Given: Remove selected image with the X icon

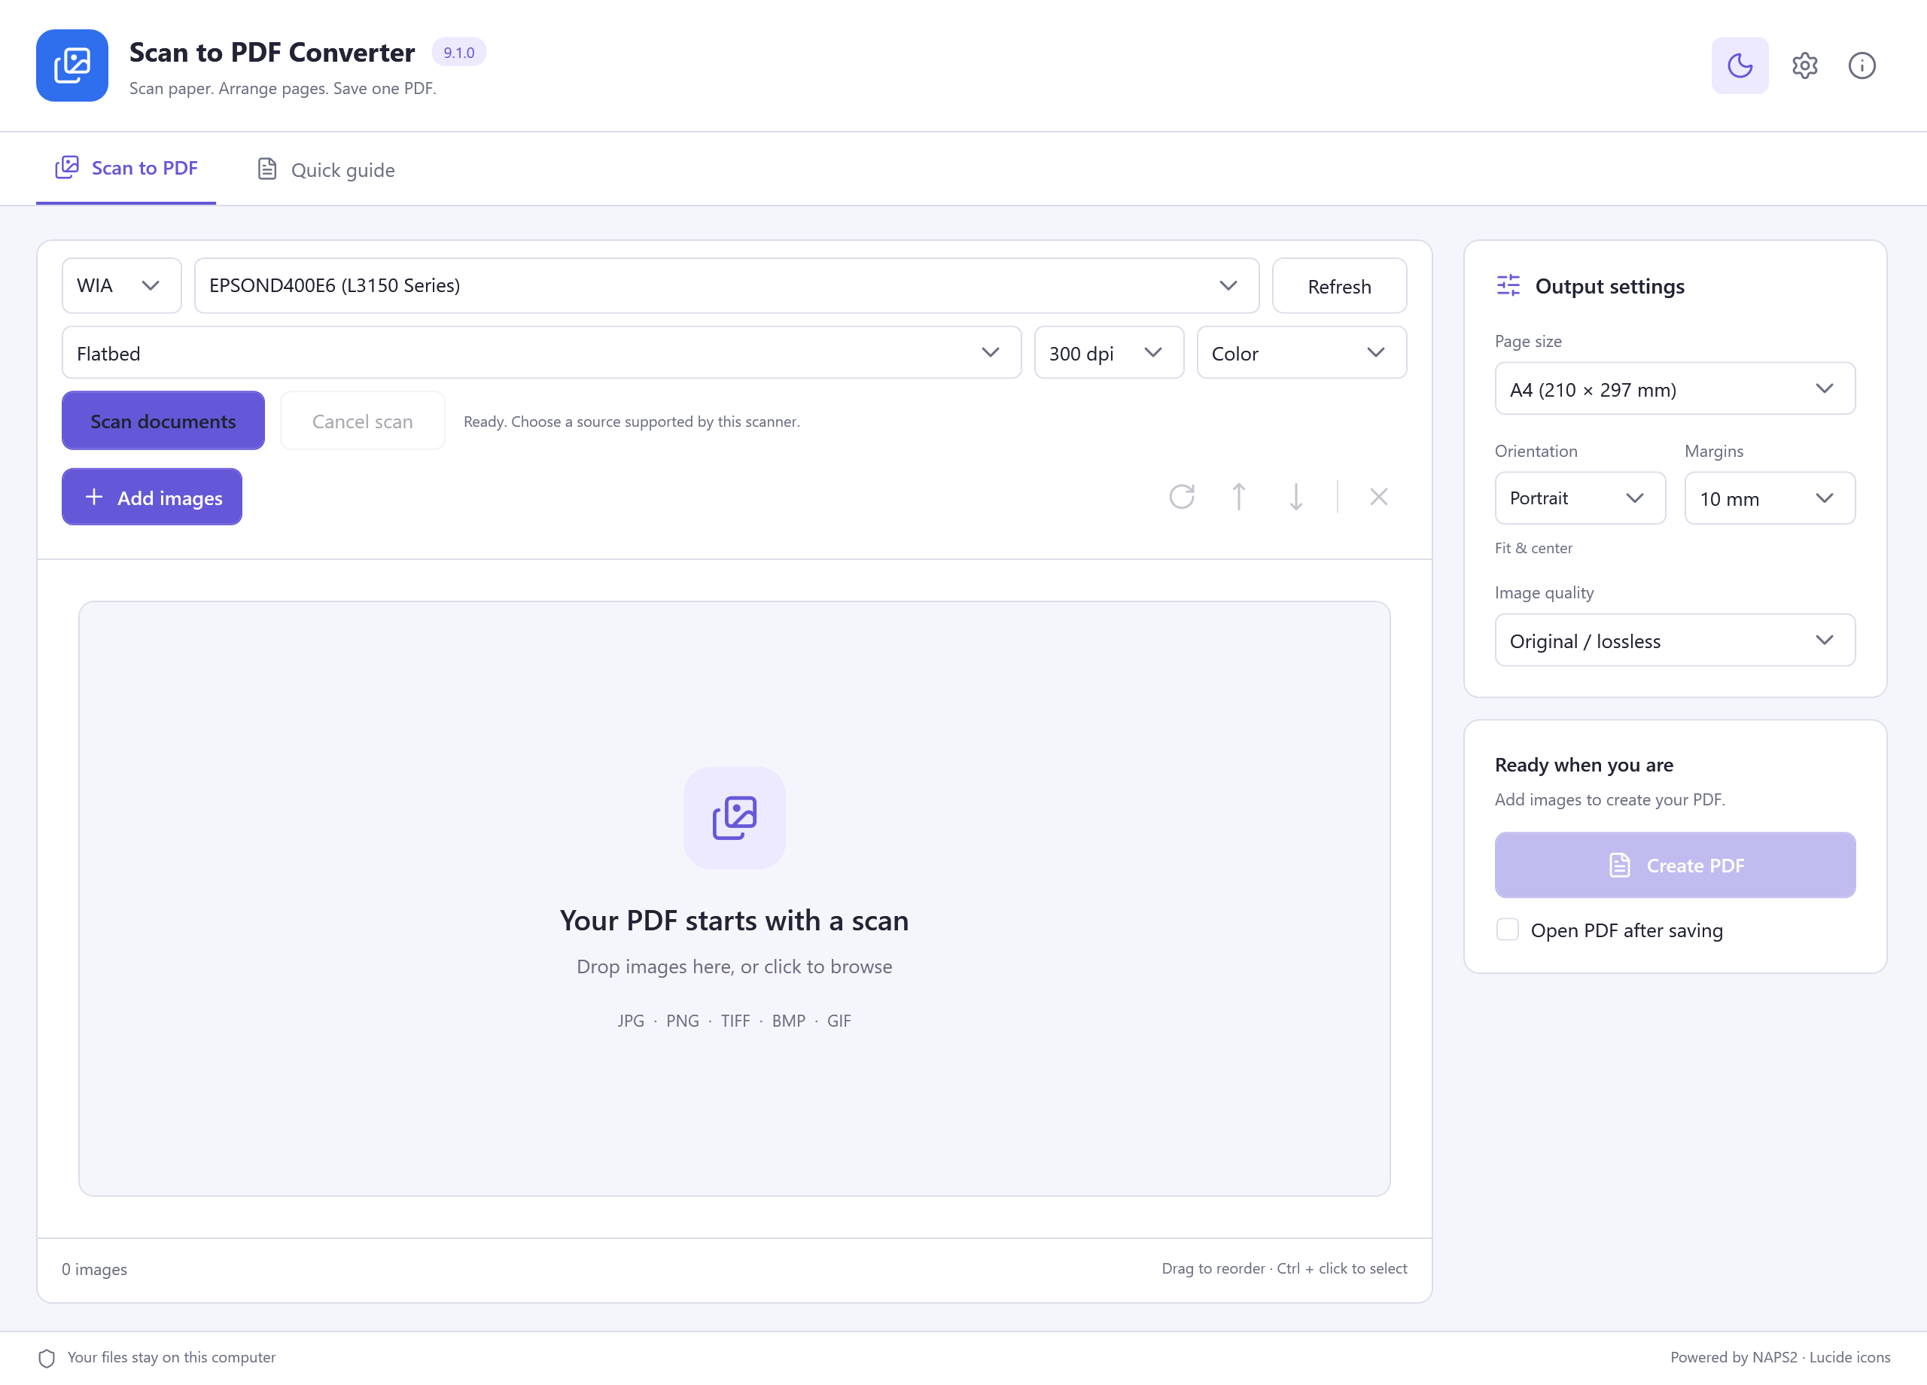Looking at the screenshot, I should click(x=1378, y=496).
